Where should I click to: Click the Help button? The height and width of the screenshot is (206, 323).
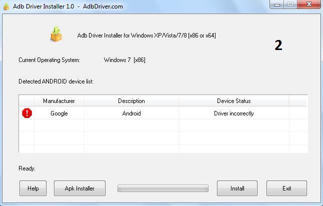(x=33, y=188)
